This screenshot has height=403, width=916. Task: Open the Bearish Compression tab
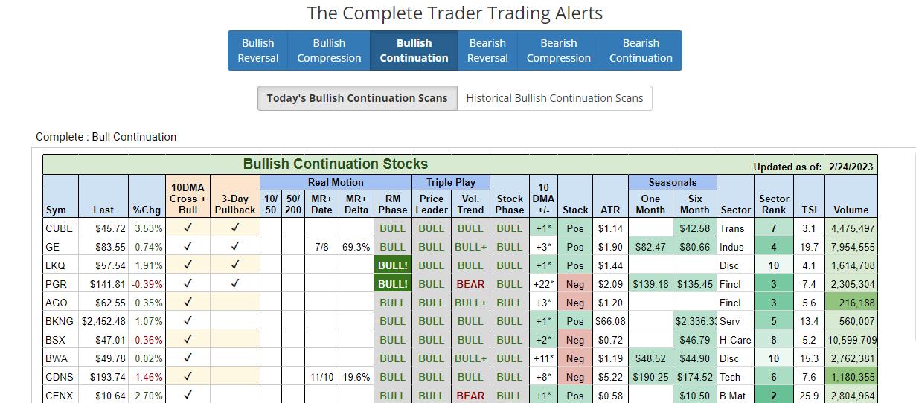[x=558, y=51]
